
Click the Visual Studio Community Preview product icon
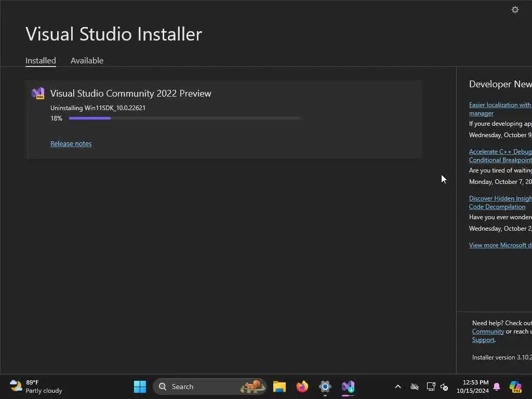point(38,94)
